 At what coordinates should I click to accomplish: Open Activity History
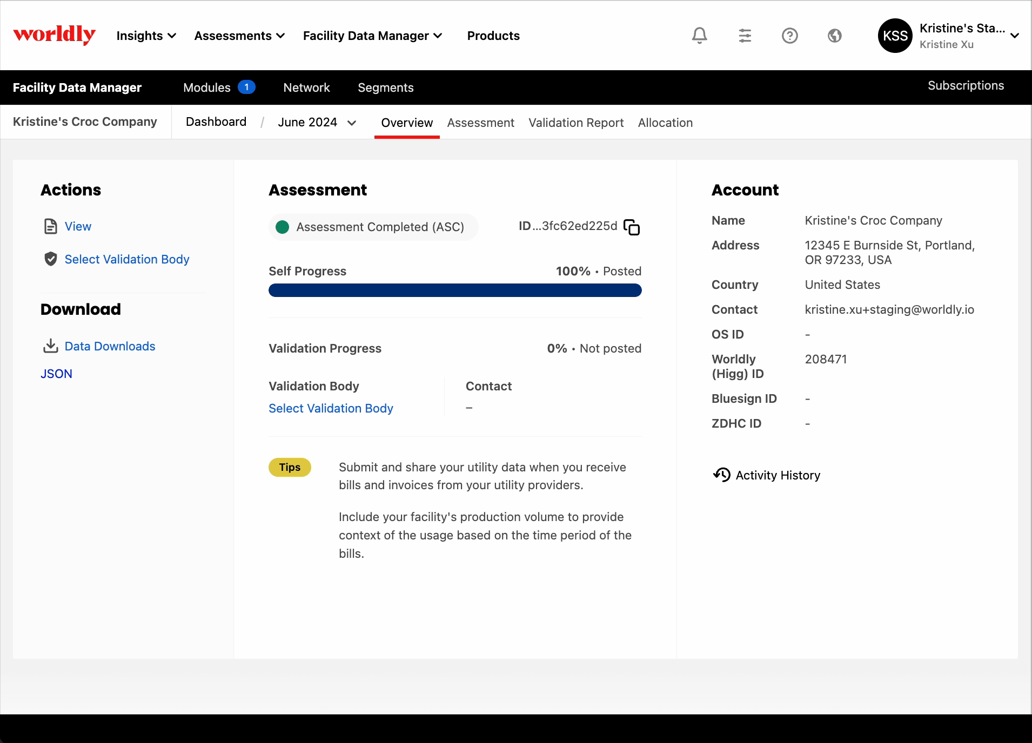[778, 475]
